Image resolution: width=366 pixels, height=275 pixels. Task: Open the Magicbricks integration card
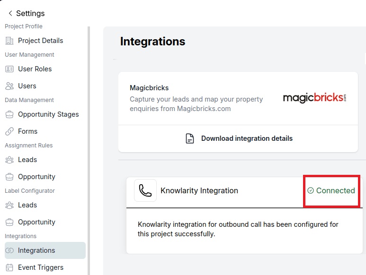click(238, 98)
